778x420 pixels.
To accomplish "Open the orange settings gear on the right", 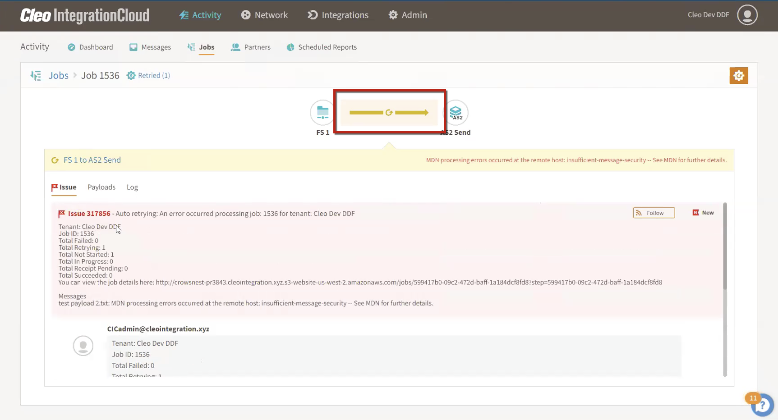I will pyautogui.click(x=738, y=75).
